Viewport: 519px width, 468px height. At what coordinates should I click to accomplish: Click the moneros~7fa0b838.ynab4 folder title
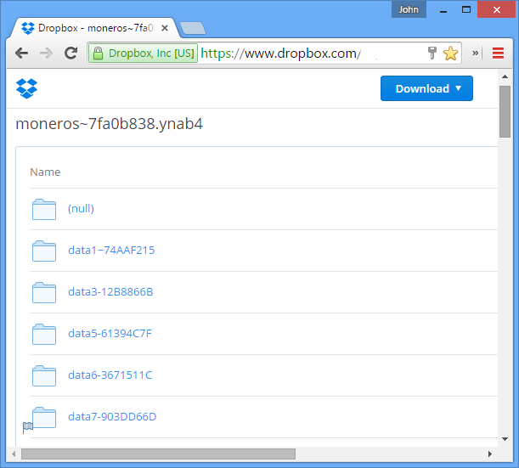110,124
